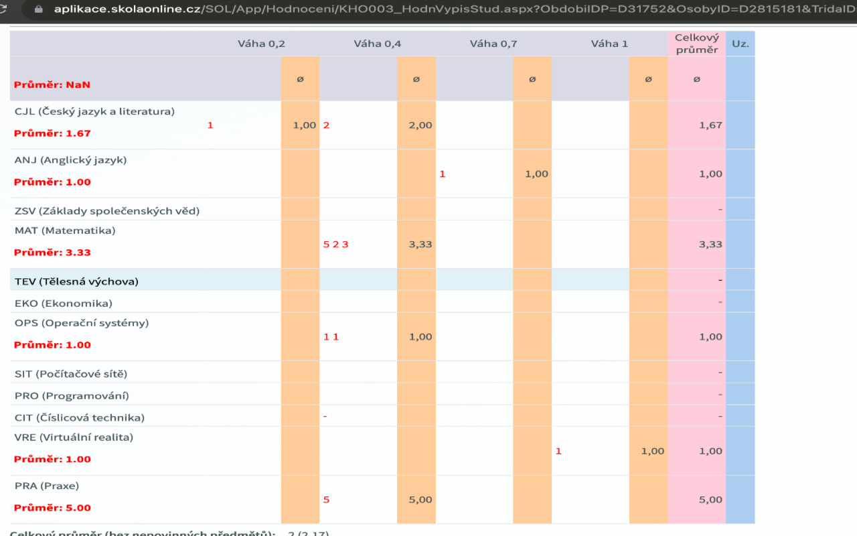
Task: Click the Váha 0,2 column header
Action: [261, 44]
